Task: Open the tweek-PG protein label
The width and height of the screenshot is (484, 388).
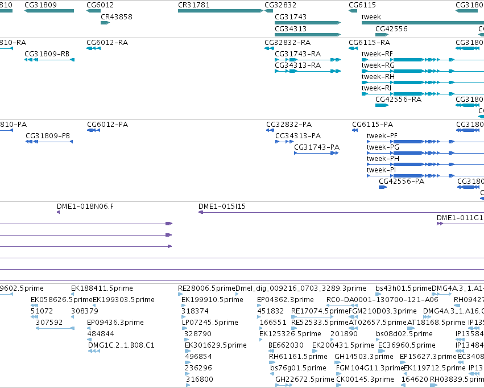Action: point(383,147)
